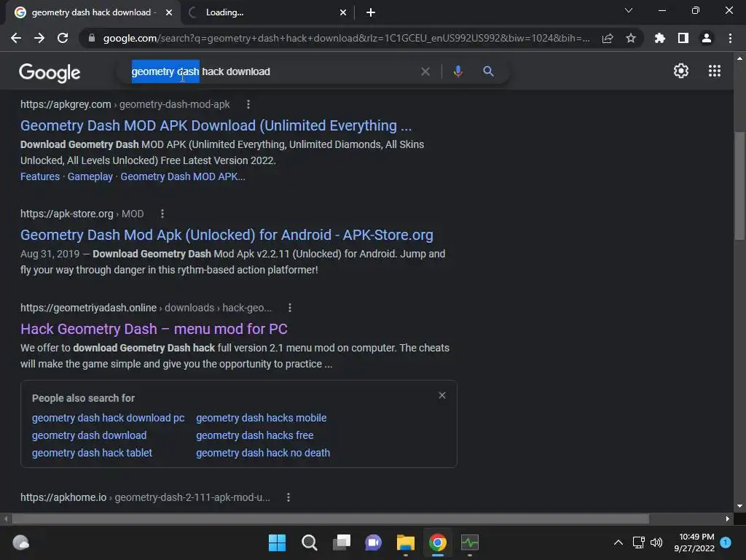Open the performance monitor app on taskbar
The width and height of the screenshot is (746, 560).
(470, 542)
